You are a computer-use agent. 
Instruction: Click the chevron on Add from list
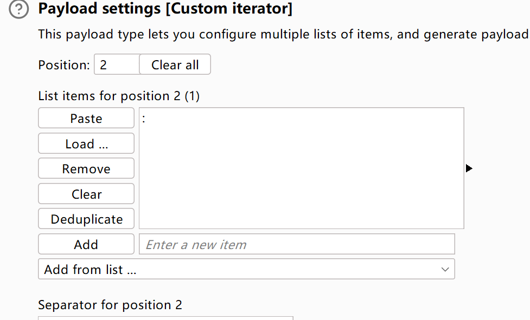445,270
